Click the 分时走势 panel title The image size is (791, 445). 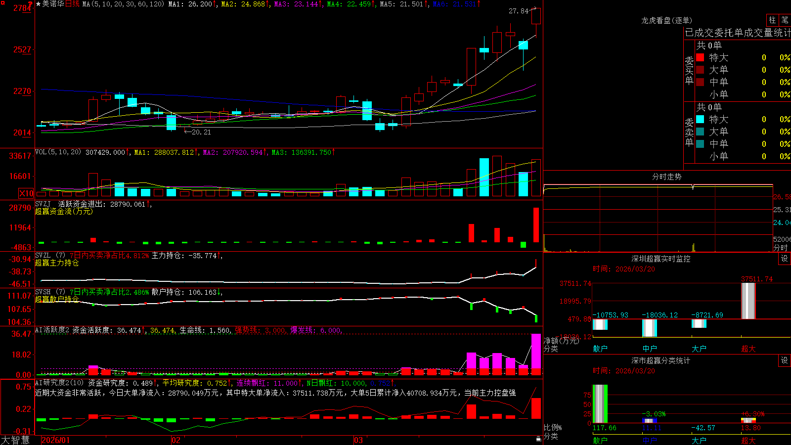click(x=666, y=177)
